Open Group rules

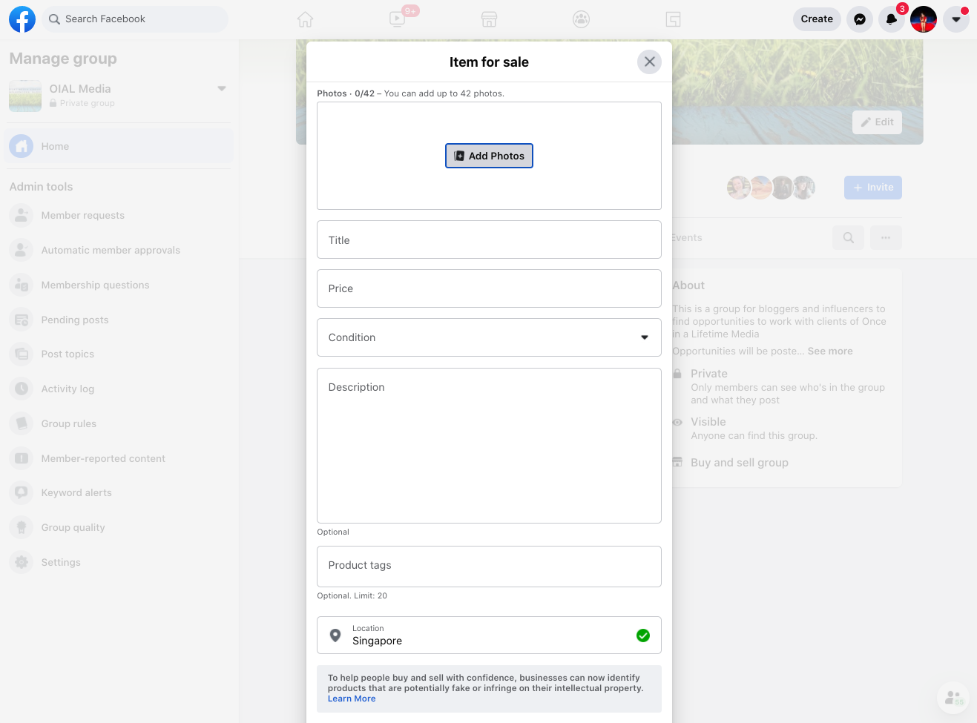point(119,423)
